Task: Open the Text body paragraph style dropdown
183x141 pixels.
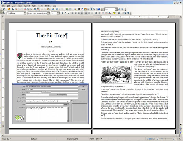Action: [25, 13]
